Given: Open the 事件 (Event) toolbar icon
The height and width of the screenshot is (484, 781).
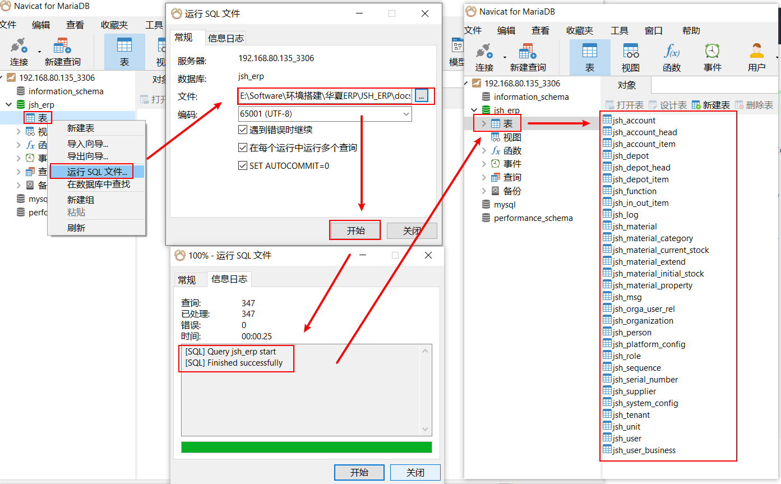Looking at the screenshot, I should (712, 52).
